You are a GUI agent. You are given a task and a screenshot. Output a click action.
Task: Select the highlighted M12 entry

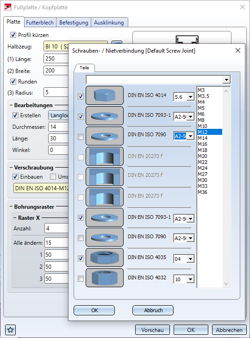[210, 132]
